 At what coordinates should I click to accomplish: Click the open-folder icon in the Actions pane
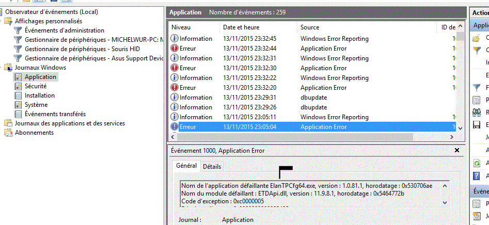[x=476, y=39]
